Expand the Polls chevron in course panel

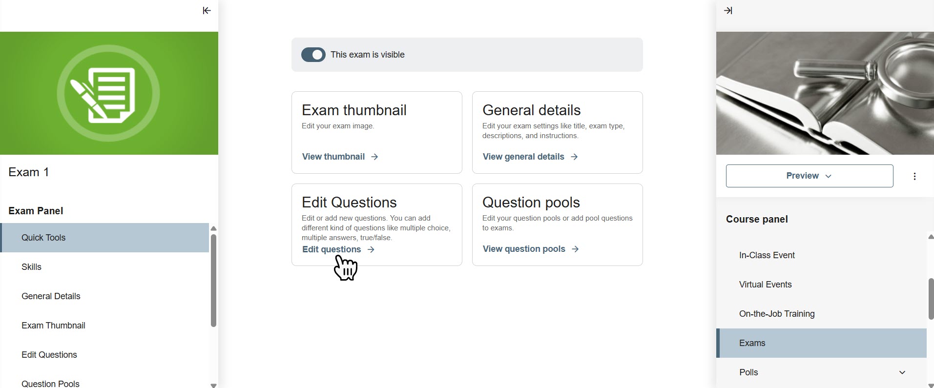point(902,372)
